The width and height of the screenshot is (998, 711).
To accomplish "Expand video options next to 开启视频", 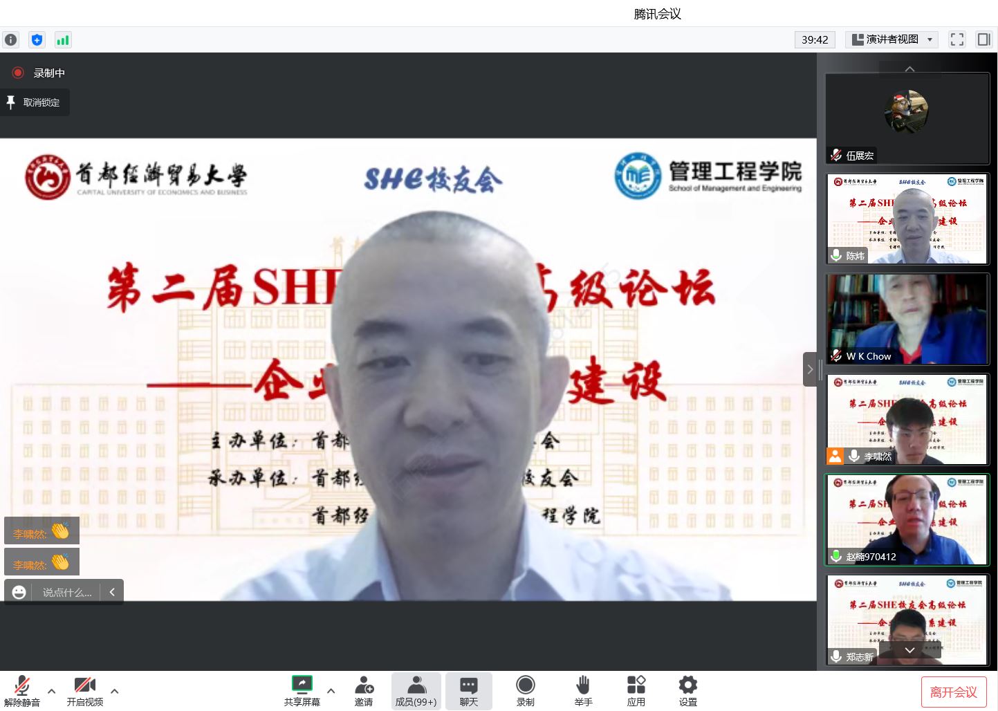I will tap(115, 691).
